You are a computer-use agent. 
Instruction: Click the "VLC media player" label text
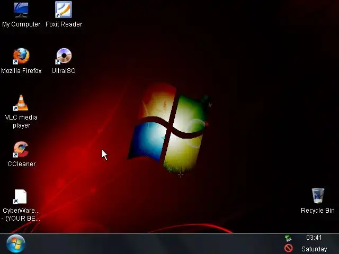[21, 121]
